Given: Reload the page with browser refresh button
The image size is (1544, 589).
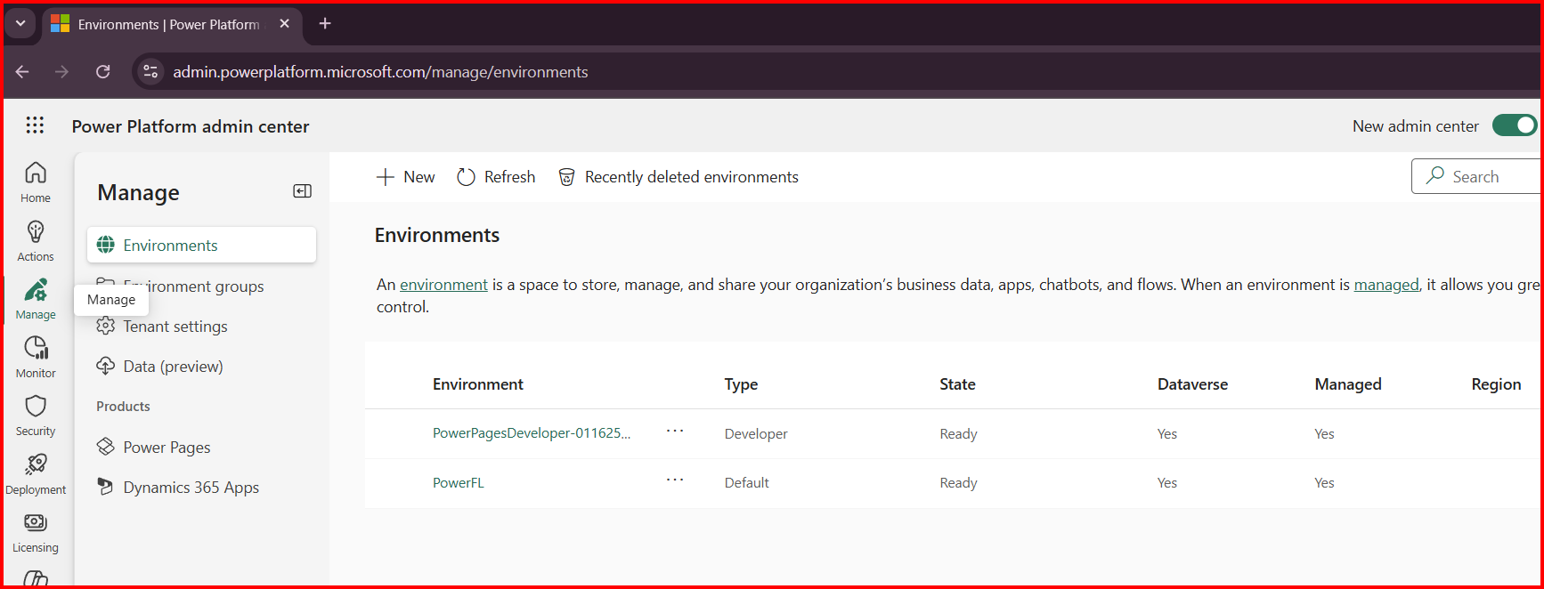Looking at the screenshot, I should (x=103, y=72).
